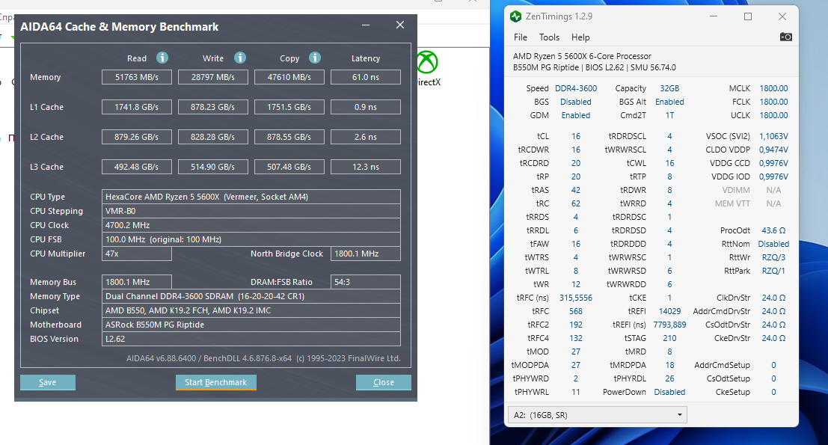Viewport: 828px width, 445px height.
Task: Select L2 Cache Read 879.26 GB/s
Action: [x=137, y=138]
